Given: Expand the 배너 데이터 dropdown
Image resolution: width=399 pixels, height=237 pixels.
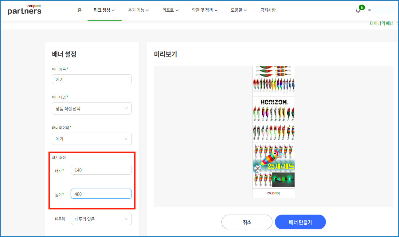Looking at the screenshot, I should point(92,139).
